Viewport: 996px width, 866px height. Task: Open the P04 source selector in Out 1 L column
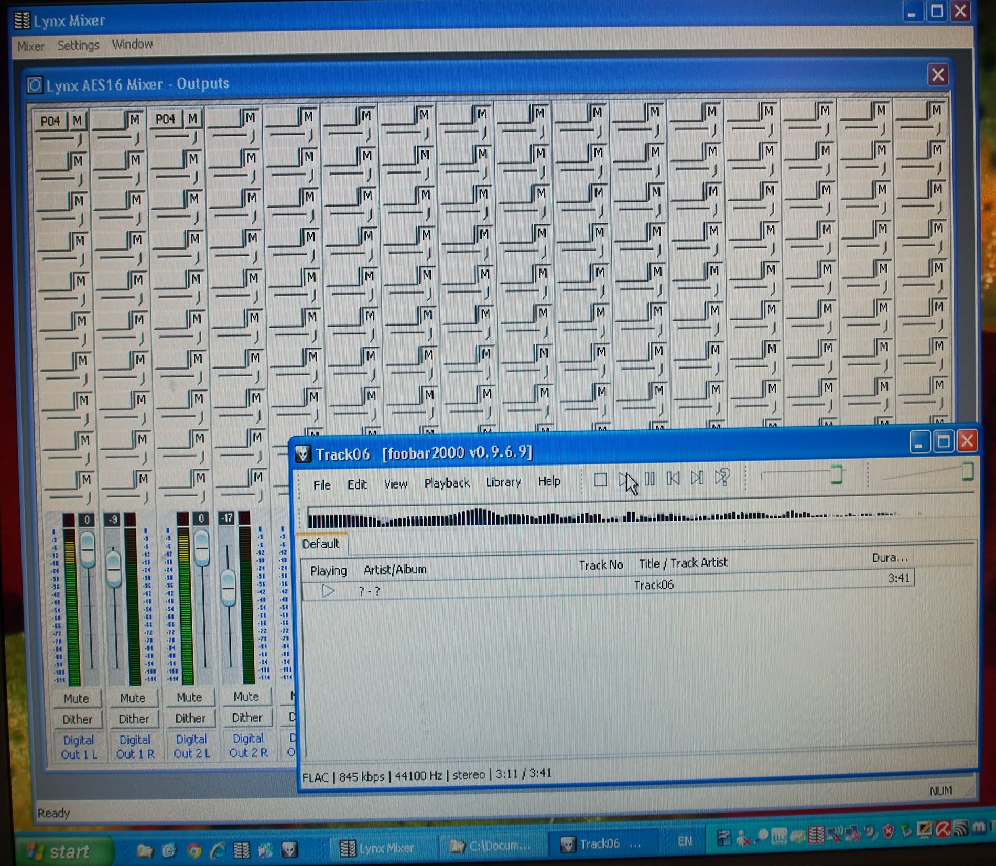tap(50, 122)
